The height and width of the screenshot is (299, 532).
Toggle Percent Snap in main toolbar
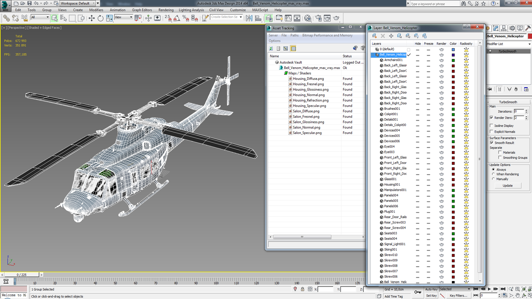(186, 18)
